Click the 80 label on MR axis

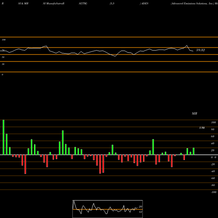coord(213,129)
